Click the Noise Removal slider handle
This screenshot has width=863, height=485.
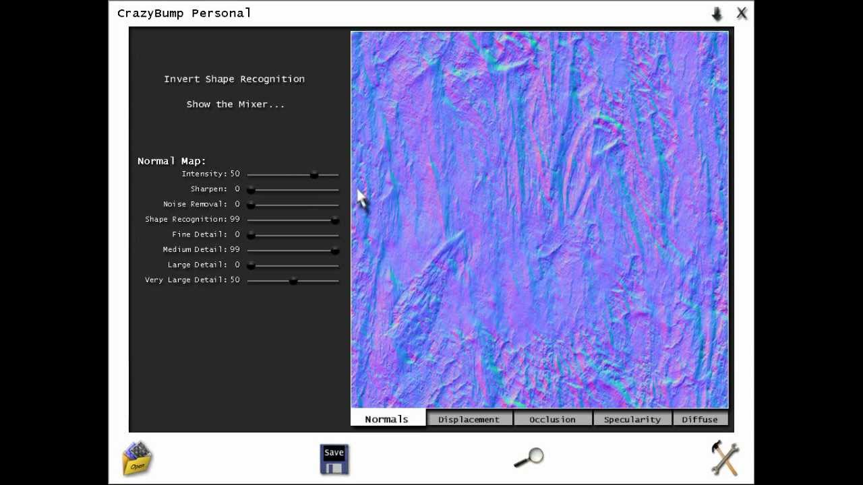pos(251,205)
